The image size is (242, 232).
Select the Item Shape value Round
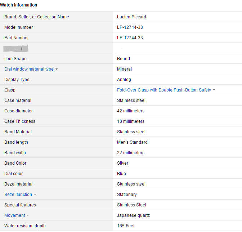[123, 59]
